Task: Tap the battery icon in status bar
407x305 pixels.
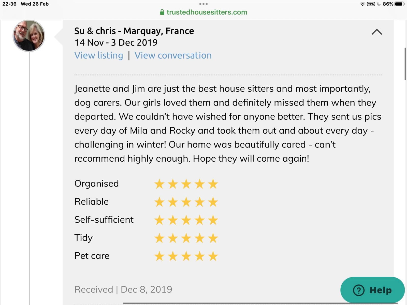Action: coord(399,4)
